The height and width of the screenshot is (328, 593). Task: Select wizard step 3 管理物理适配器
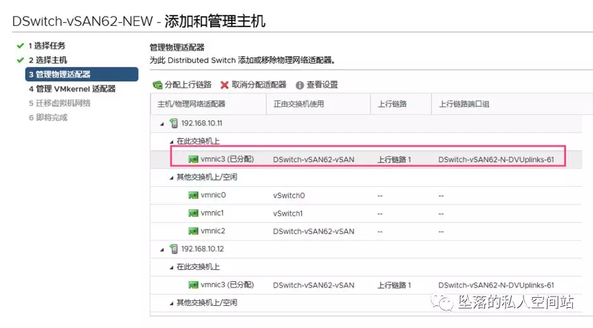[81, 74]
